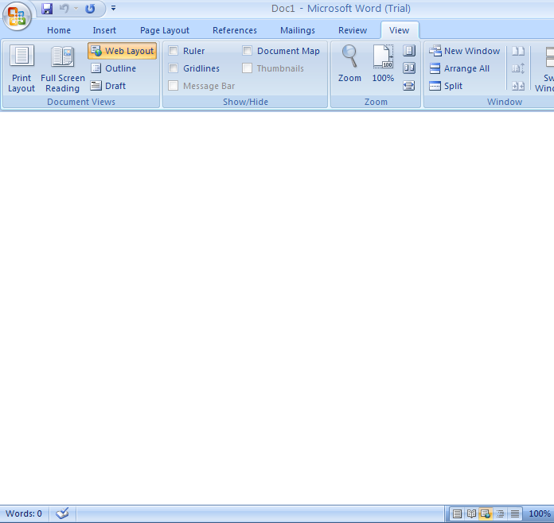554x523 pixels.
Task: Switch to the Home tab
Action: (59, 30)
